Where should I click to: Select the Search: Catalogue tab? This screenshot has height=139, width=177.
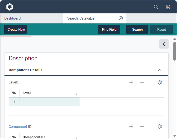[81, 18]
